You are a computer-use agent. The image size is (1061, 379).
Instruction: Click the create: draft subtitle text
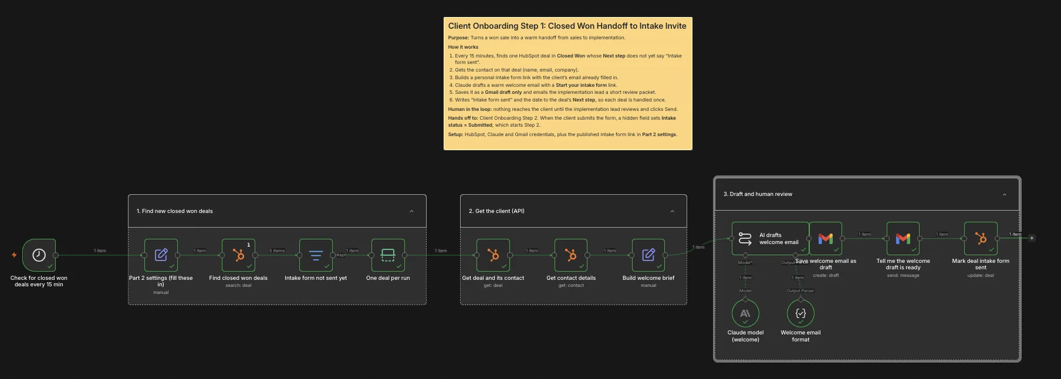point(826,275)
